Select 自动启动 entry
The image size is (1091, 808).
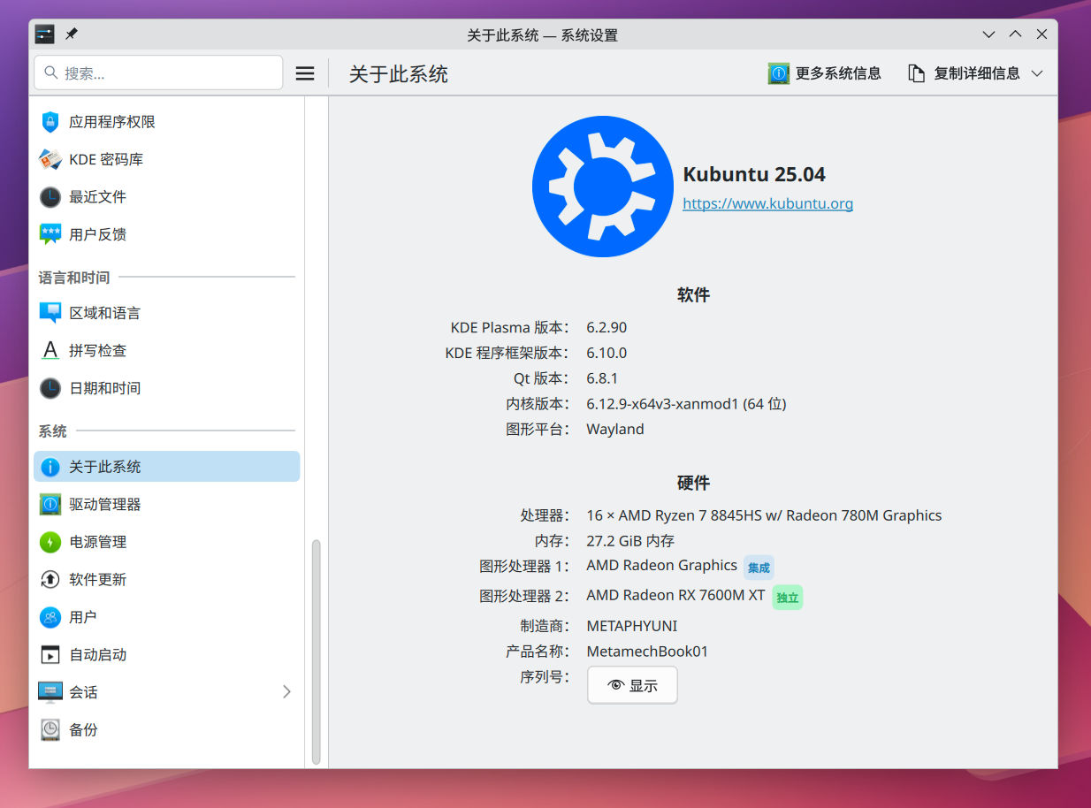click(x=167, y=655)
